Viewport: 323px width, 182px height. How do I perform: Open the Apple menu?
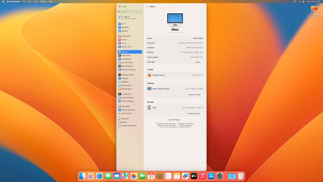coord(3,1)
